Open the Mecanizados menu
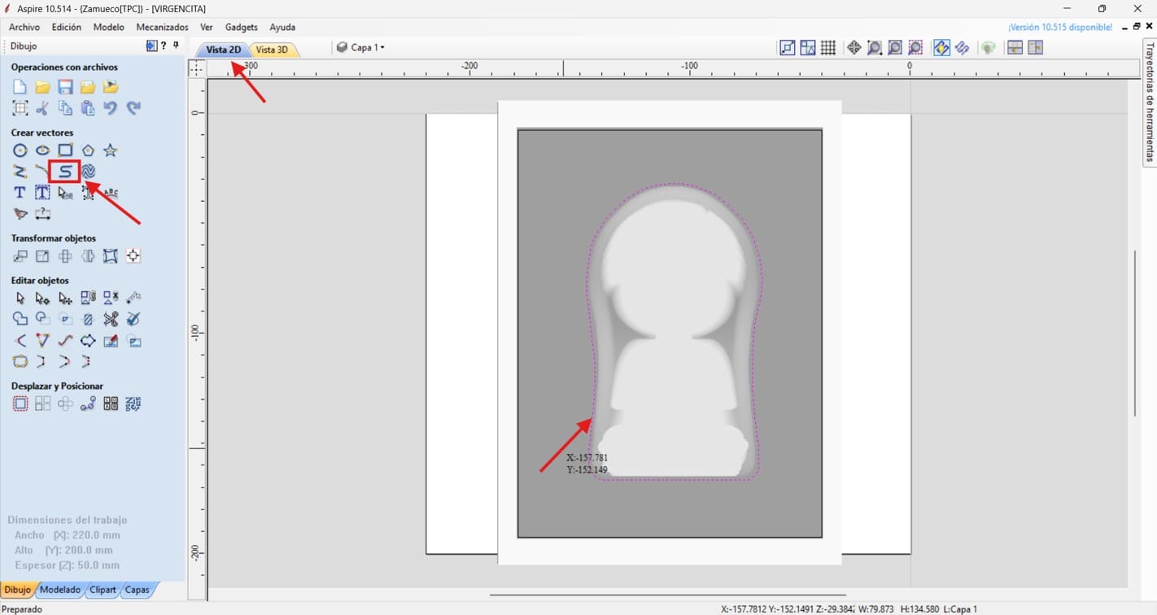 [x=162, y=27]
